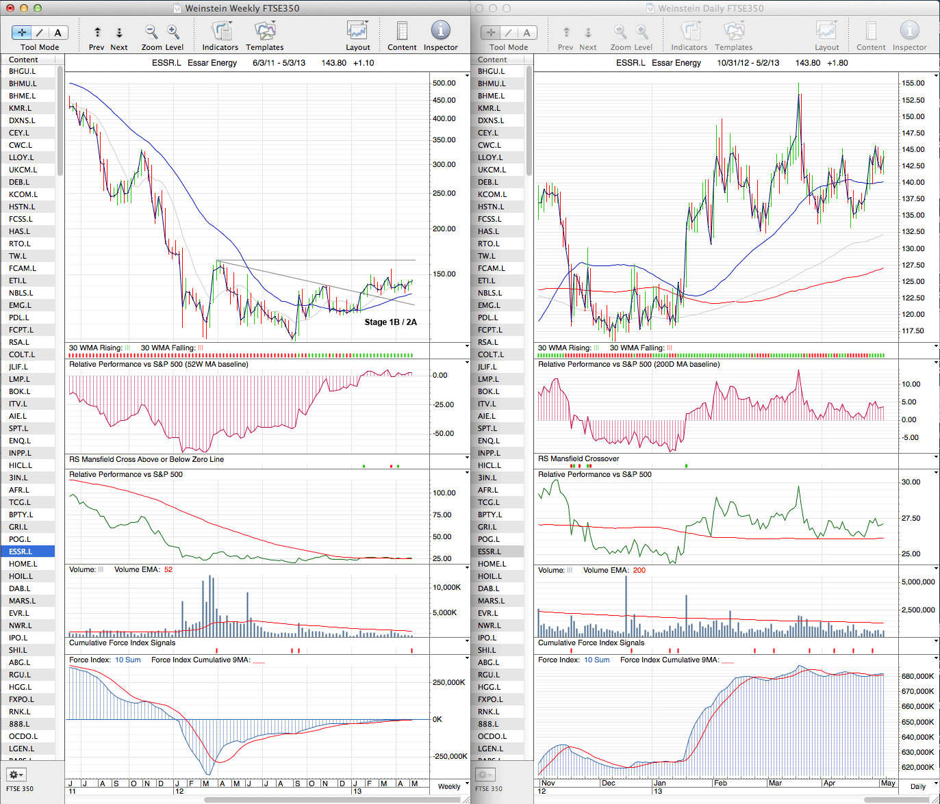Select LLOY.L in the weekly symbol list
Screen dimensions: 940x804
[x=21, y=157]
